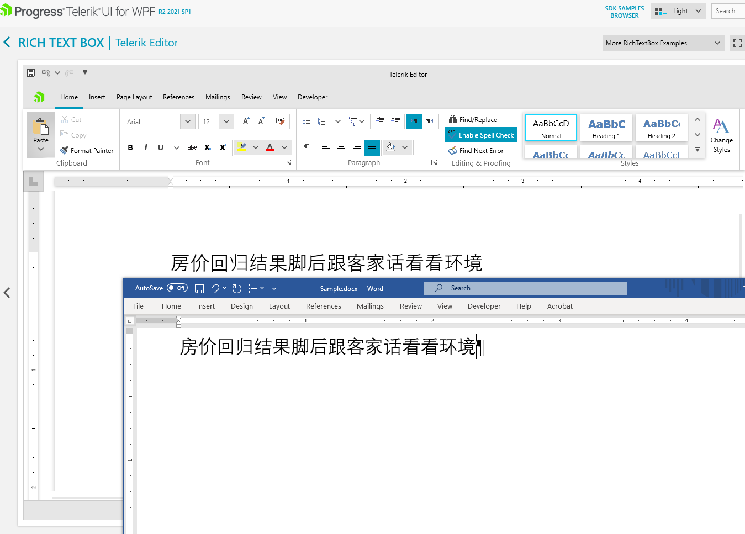Click the Paste clipboard icon
The height and width of the screenshot is (534, 745).
(41, 126)
